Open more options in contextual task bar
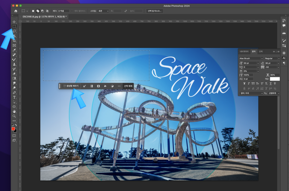 [119, 86]
